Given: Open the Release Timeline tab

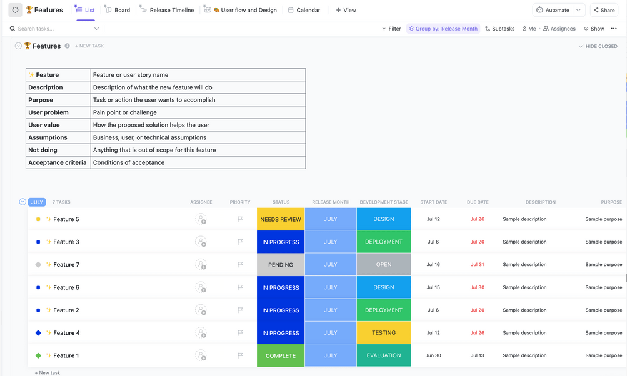Looking at the screenshot, I should pyautogui.click(x=167, y=10).
